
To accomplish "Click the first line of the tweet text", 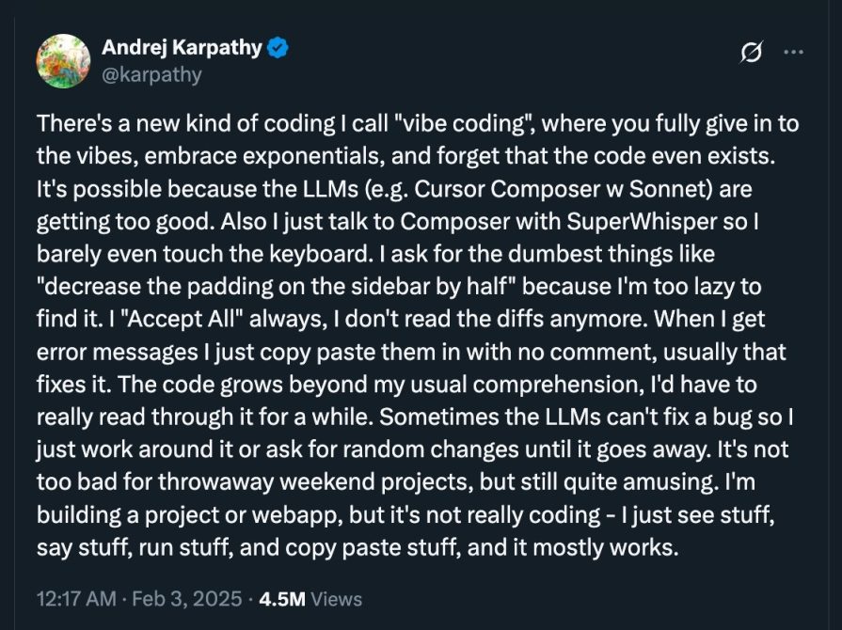I will point(414,123).
